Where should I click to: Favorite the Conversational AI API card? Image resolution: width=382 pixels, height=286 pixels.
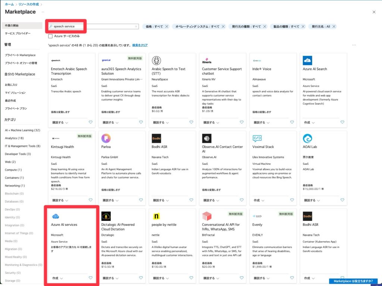(x=242, y=278)
